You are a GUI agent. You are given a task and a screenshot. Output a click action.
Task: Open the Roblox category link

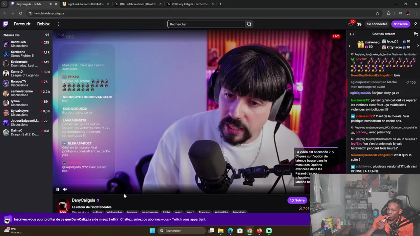pos(43,24)
